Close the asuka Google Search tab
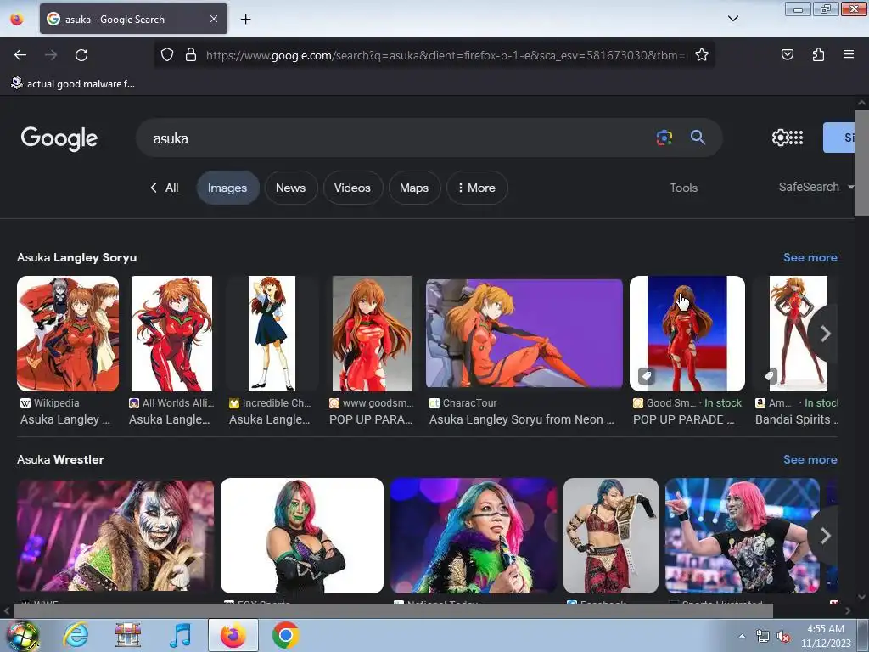This screenshot has width=869, height=652. (214, 19)
